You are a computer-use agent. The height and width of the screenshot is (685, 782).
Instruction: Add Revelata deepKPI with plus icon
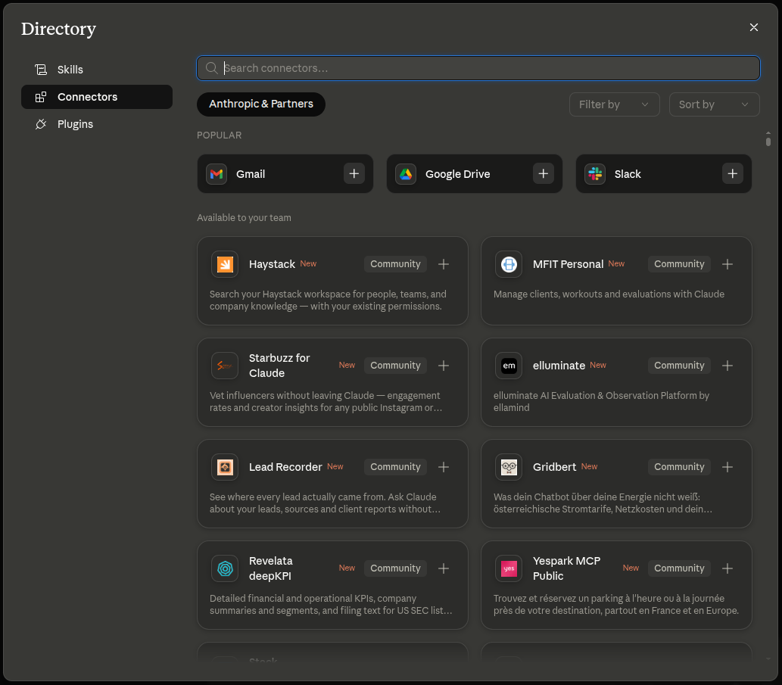point(444,568)
